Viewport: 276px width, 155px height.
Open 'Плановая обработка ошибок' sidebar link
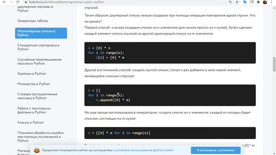pos(41,137)
